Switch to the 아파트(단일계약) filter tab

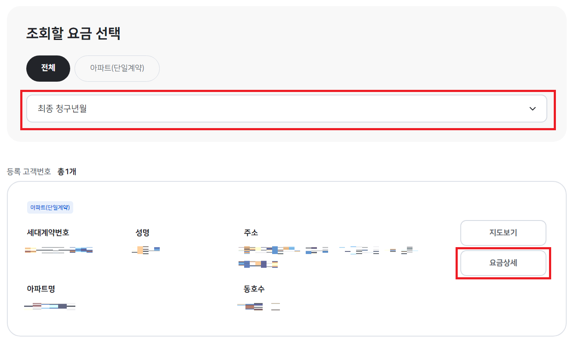[x=117, y=68]
